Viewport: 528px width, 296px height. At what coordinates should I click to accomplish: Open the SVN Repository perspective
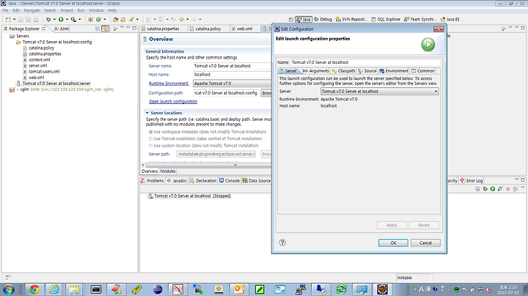coord(351,20)
